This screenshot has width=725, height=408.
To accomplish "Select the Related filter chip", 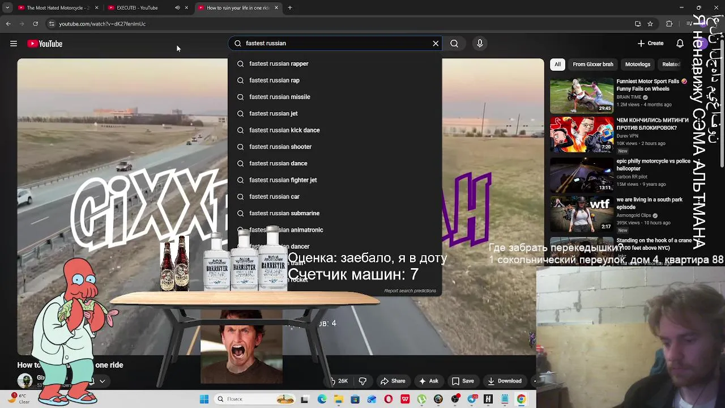I will click(671, 64).
